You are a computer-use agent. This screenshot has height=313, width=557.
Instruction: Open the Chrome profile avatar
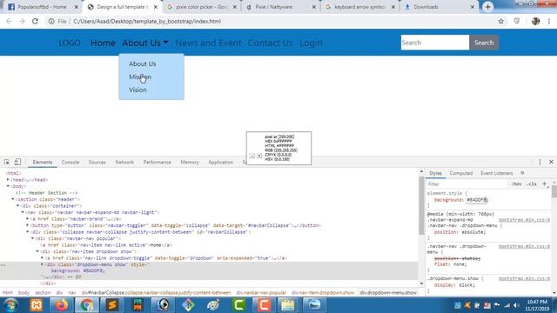536,21
